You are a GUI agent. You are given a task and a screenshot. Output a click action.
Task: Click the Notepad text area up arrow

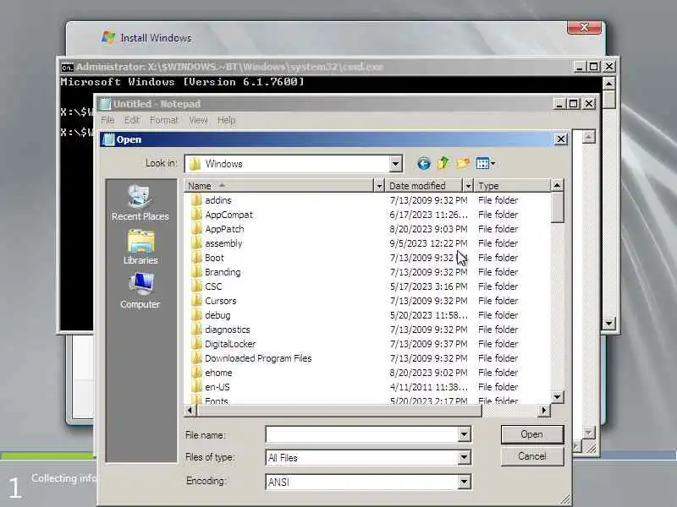click(x=588, y=137)
